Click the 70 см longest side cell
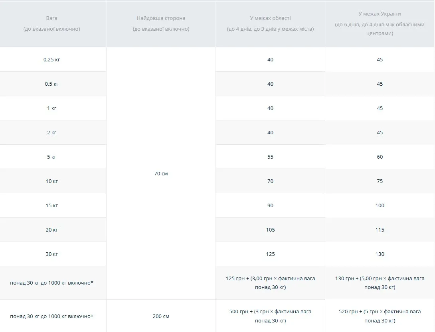435x332 pixels. coord(161,174)
